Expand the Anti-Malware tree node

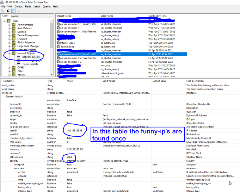pyautogui.click(x=9, y=28)
